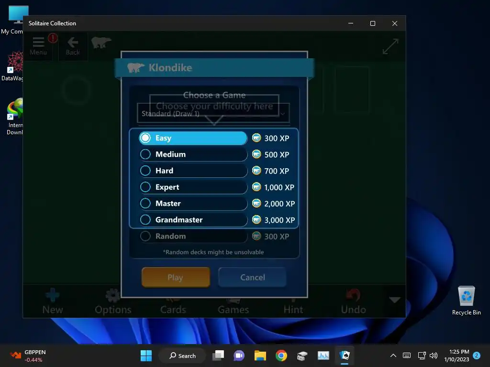Start a New game plus icon
The image size is (490, 367).
click(x=53, y=300)
